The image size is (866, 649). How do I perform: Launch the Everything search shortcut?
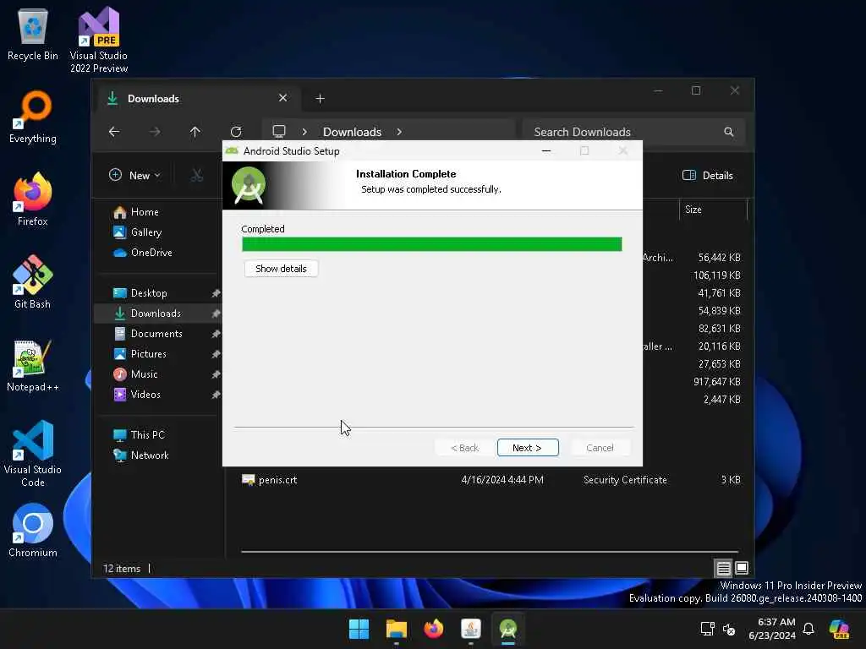tap(33, 117)
